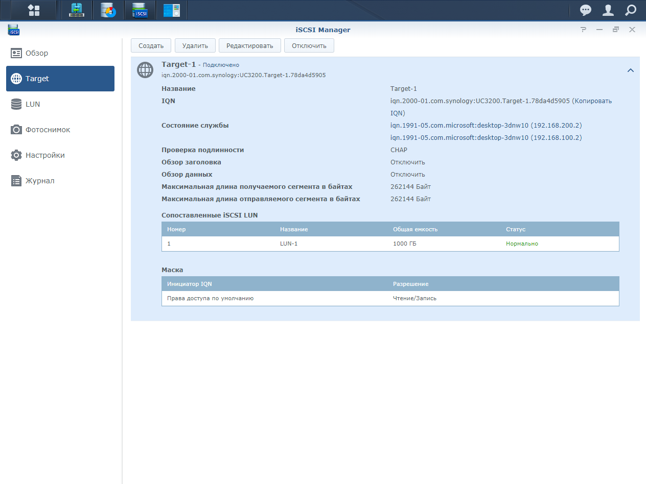
Task: Open the Control Panel taskbar icon
Action: 171,10
